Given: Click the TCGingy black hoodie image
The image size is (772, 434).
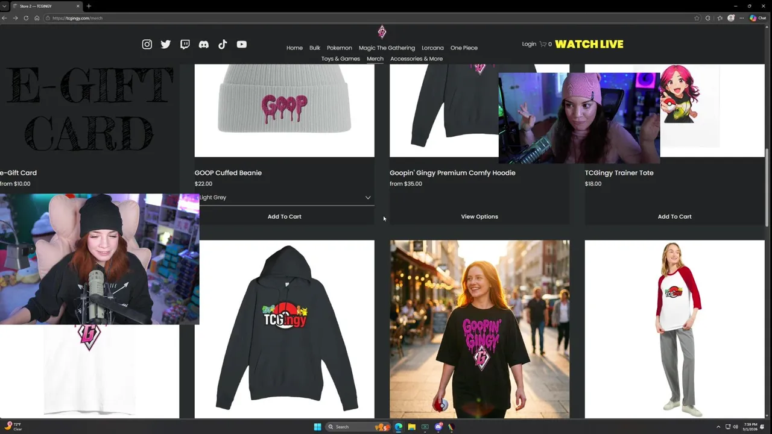Looking at the screenshot, I should tap(284, 329).
